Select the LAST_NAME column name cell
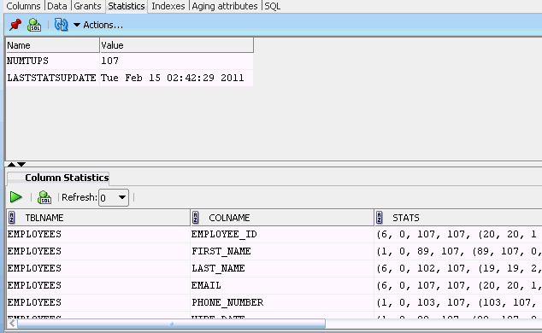 pyautogui.click(x=282, y=268)
